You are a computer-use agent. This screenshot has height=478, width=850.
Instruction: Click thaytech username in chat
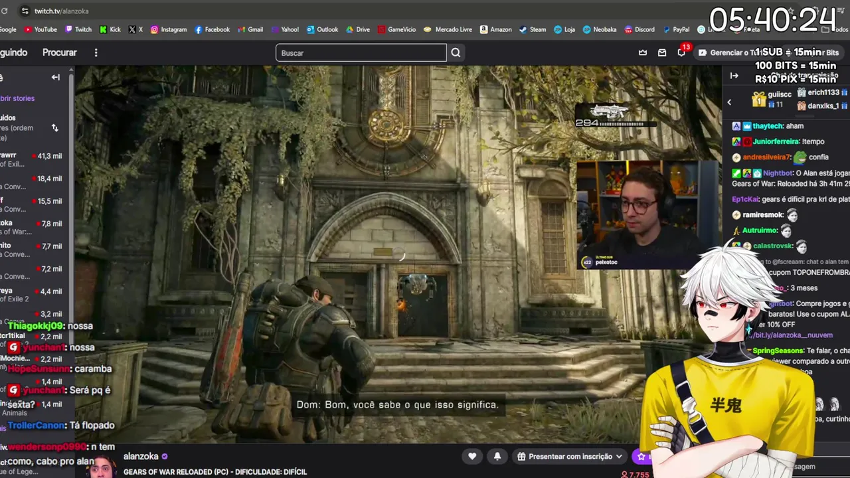pos(768,126)
